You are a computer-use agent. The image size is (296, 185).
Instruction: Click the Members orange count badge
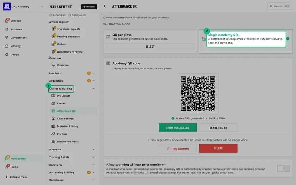[89, 73]
